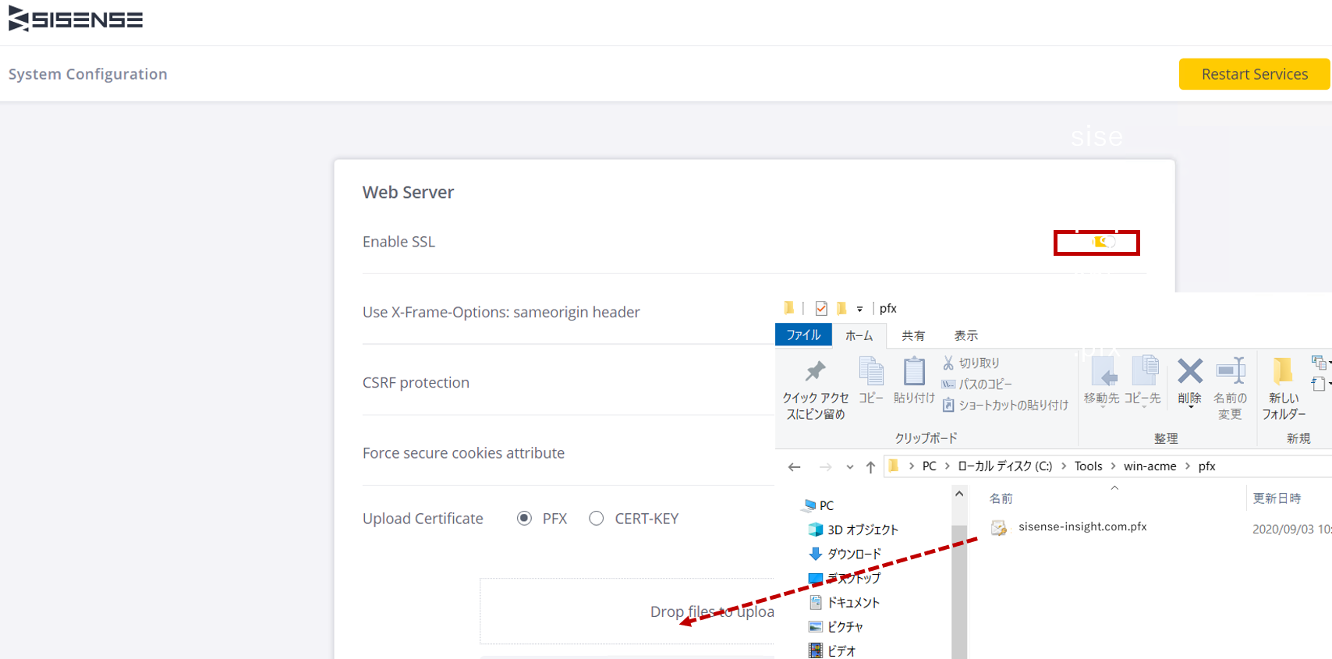Click the up arrow navigation icon
The width and height of the screenshot is (1332, 659).
click(870, 467)
